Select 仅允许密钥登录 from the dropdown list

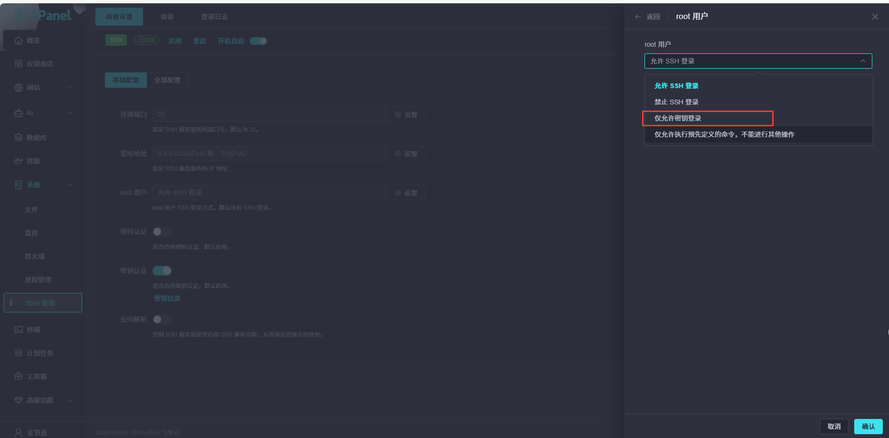pos(678,118)
